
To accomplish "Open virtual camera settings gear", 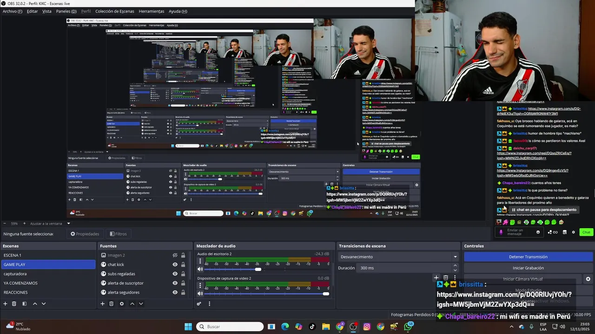I will [588, 279].
